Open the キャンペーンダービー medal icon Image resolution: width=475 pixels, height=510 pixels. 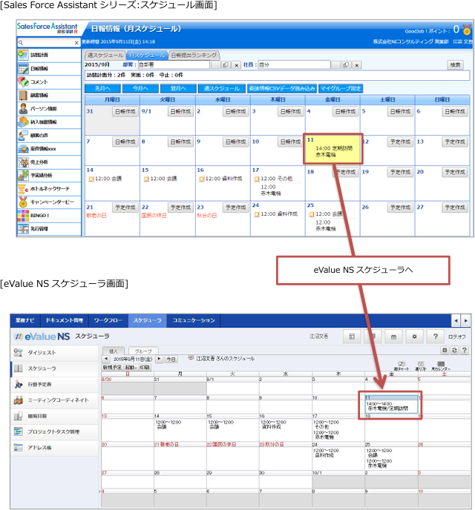[23, 202]
